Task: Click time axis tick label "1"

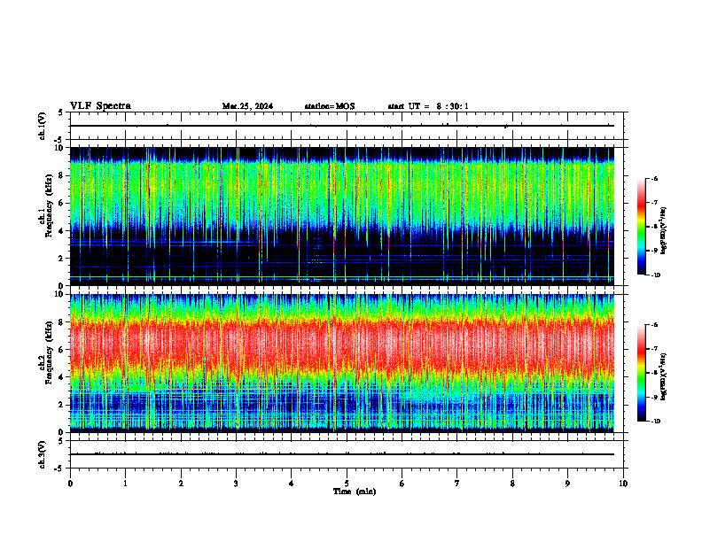Action: point(125,484)
